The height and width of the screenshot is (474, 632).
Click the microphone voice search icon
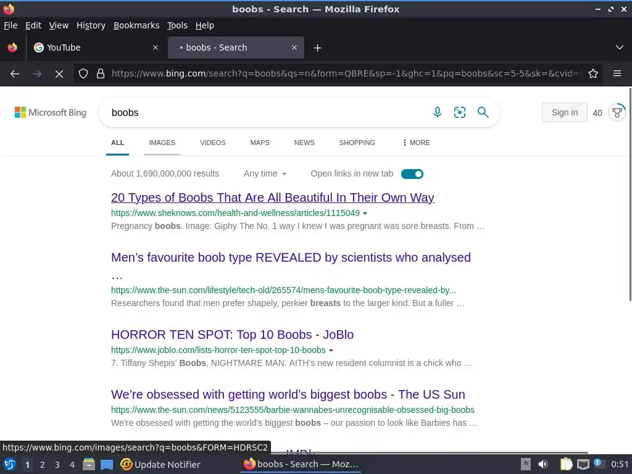pos(438,112)
